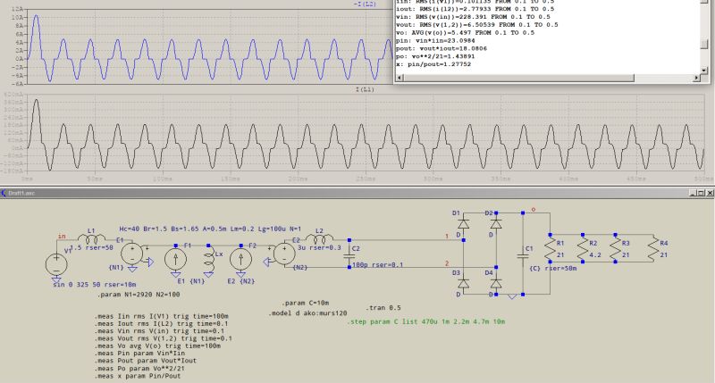
Task: Click the .tran 0.5 directive
Action: (383, 307)
